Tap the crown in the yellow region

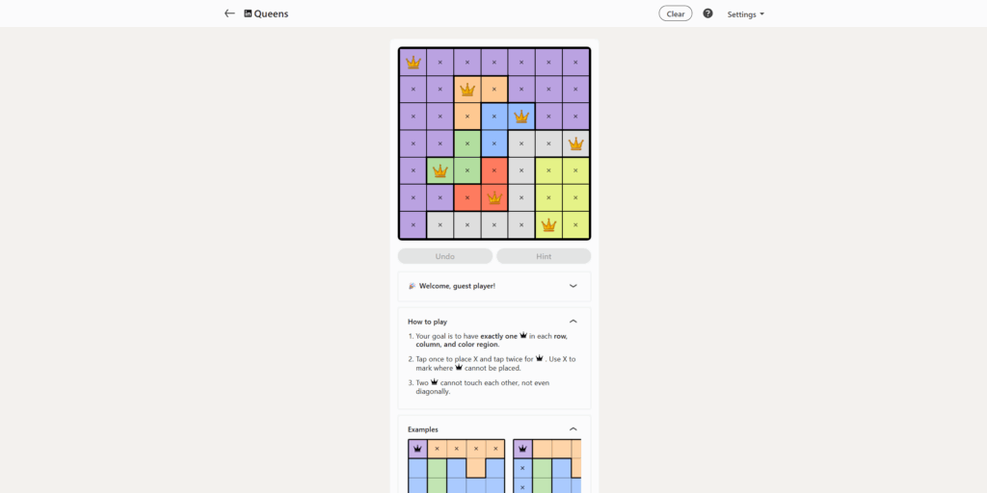[548, 224]
